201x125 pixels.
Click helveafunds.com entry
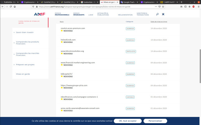(68, 40)
